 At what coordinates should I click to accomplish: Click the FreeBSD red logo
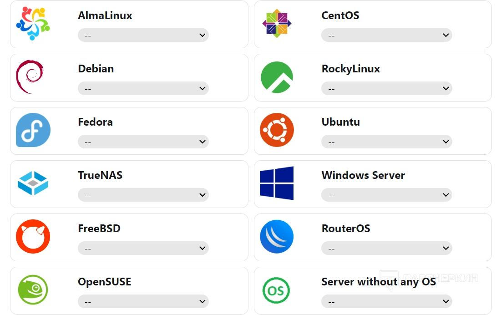pos(33,237)
